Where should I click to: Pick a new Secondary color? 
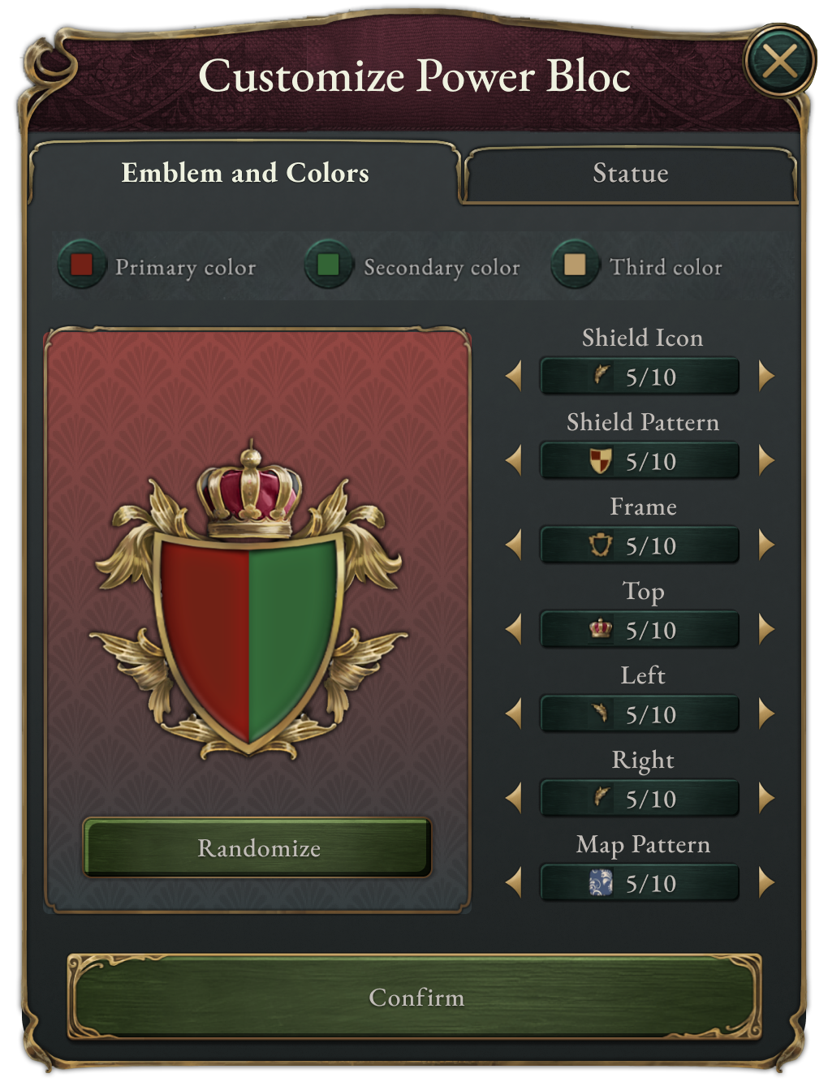327,265
